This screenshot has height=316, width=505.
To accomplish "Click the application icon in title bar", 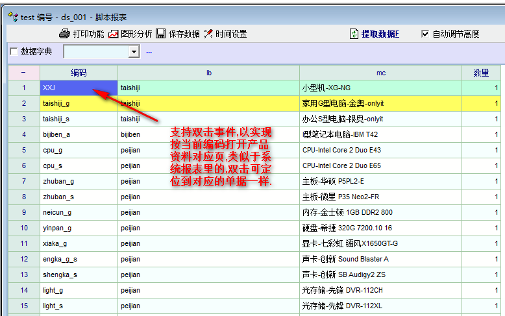I will 12,17.
